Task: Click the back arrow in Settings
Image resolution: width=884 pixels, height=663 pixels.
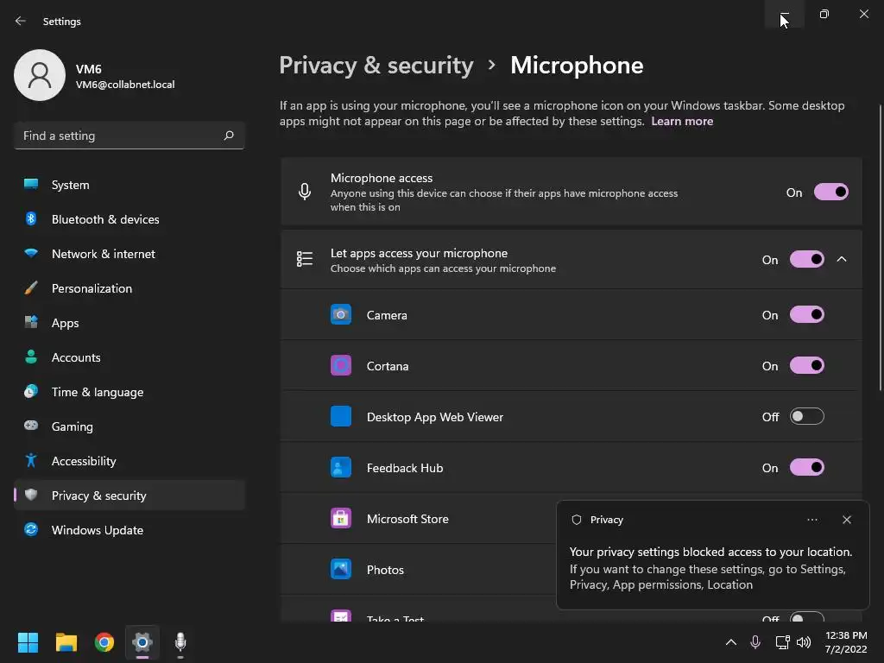Action: pyautogui.click(x=21, y=21)
